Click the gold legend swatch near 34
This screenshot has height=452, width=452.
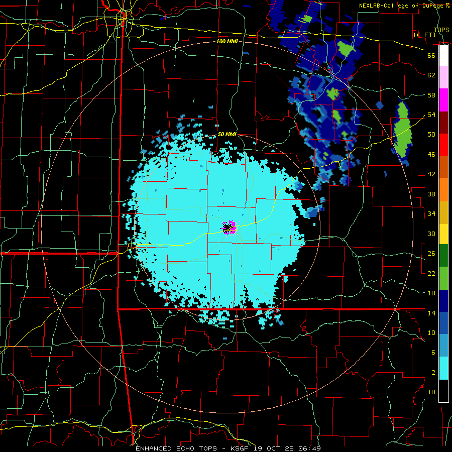tap(443, 212)
